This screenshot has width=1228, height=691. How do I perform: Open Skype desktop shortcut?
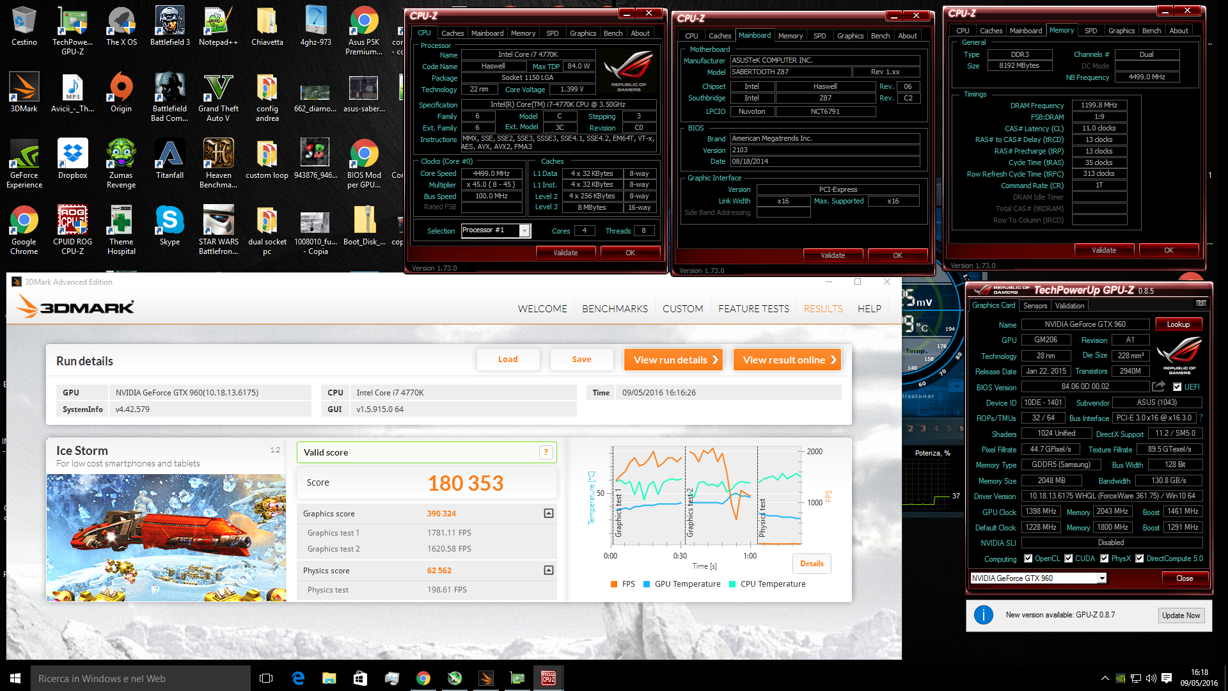point(169,226)
